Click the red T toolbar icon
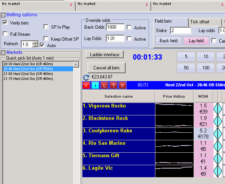Viewport: 225px width, 184px height. (x=113, y=85)
